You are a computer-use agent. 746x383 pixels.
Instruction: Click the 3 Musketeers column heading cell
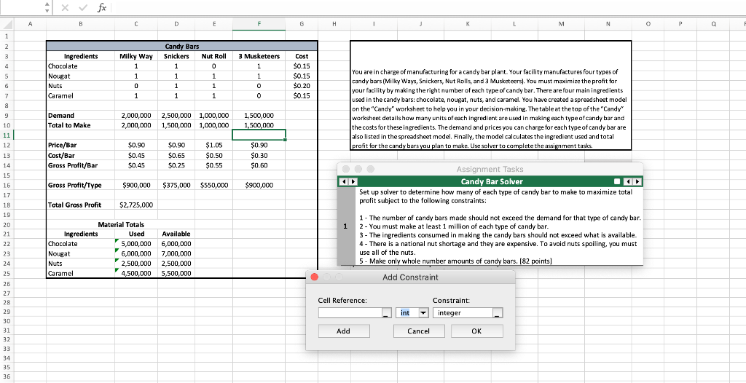[259, 56]
